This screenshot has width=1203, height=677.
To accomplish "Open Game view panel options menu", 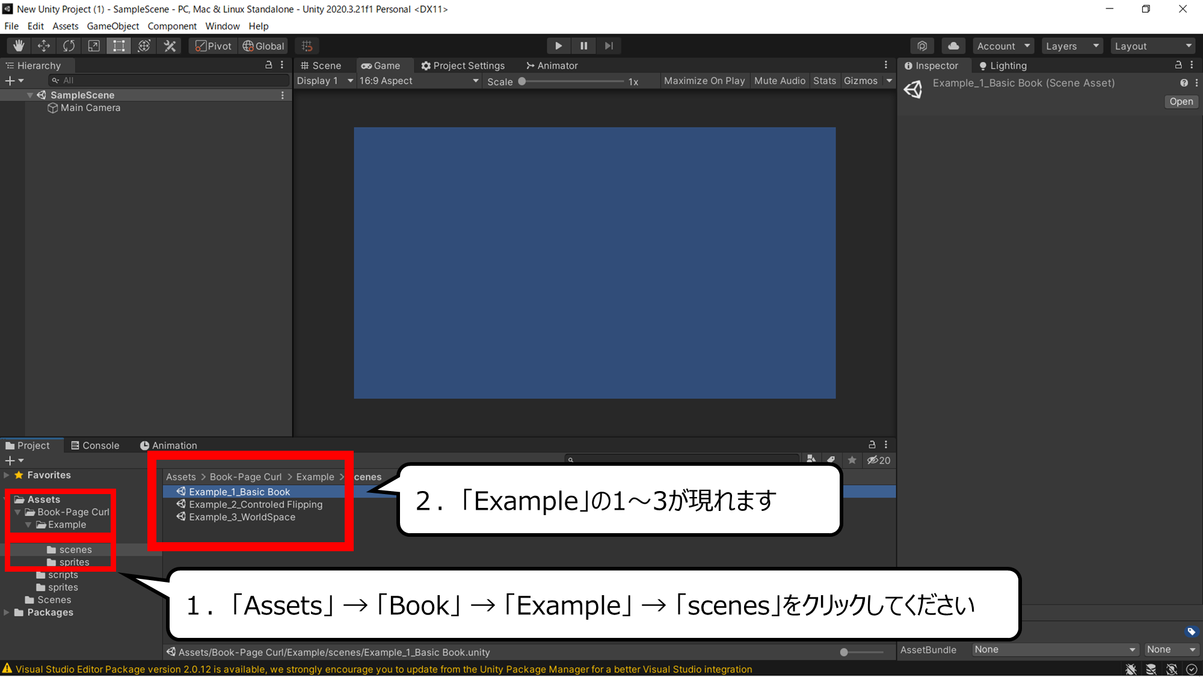I will (x=886, y=65).
